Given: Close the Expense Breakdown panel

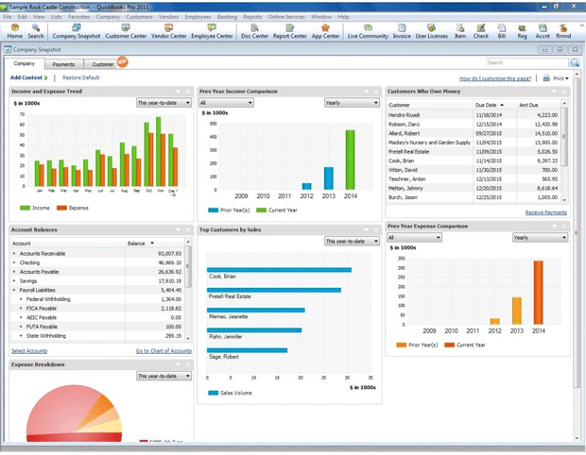Looking at the screenshot, I should click(187, 364).
